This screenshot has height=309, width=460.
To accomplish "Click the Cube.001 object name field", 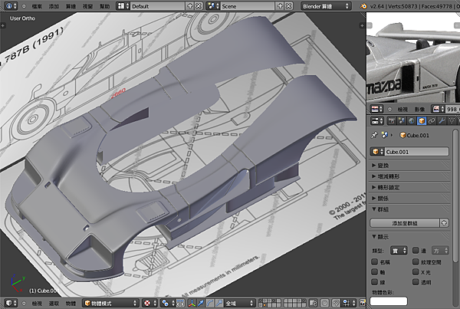I will coord(416,152).
